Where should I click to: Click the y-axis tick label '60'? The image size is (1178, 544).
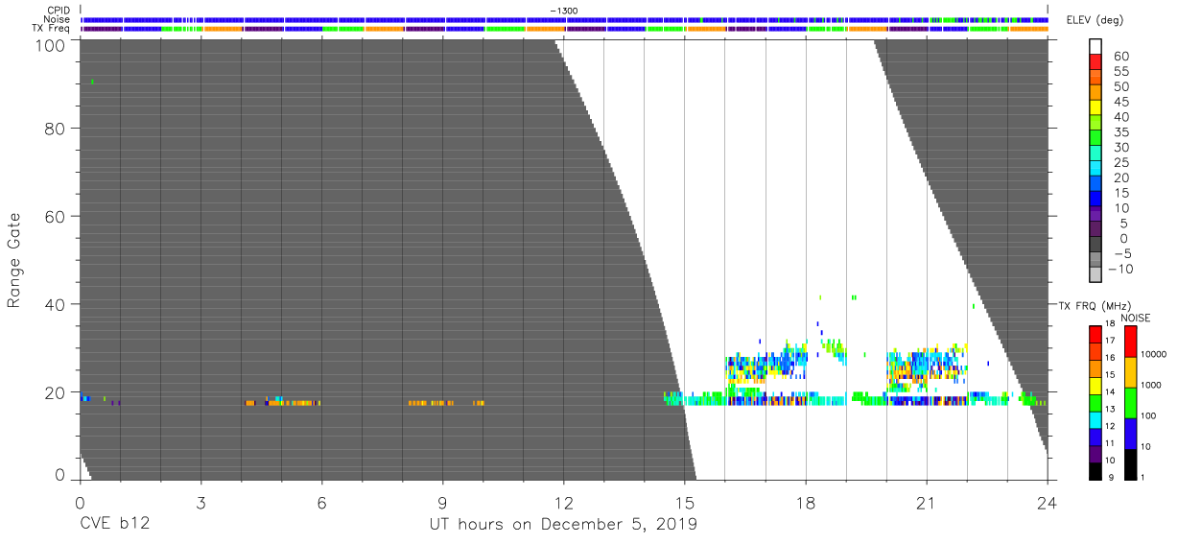(x=54, y=216)
